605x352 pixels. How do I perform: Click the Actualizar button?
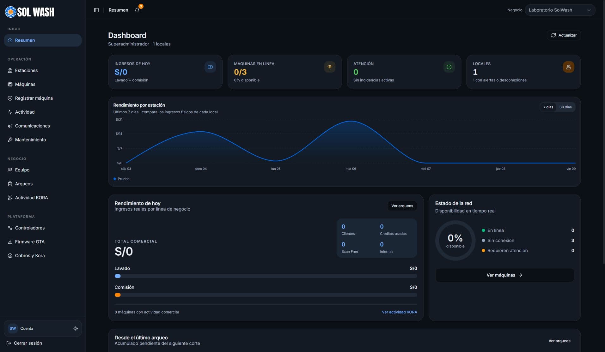[x=564, y=35]
